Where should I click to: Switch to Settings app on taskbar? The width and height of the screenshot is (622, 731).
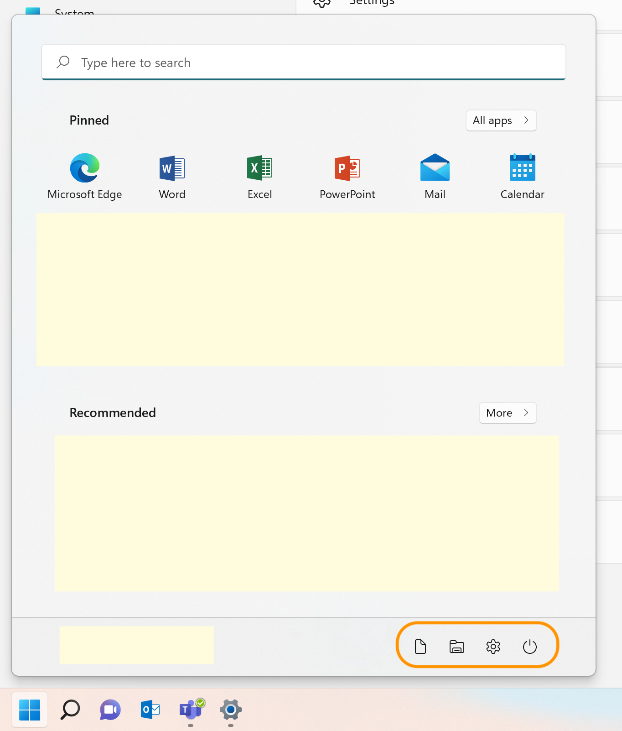click(231, 710)
